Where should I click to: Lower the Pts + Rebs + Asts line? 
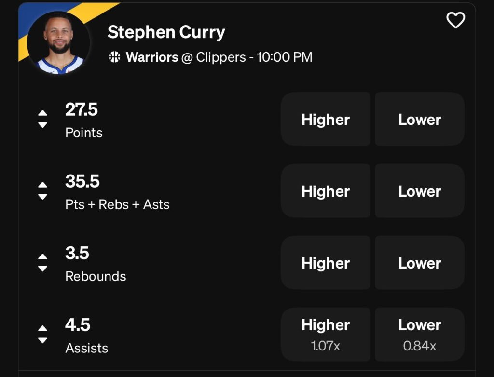(x=42, y=197)
